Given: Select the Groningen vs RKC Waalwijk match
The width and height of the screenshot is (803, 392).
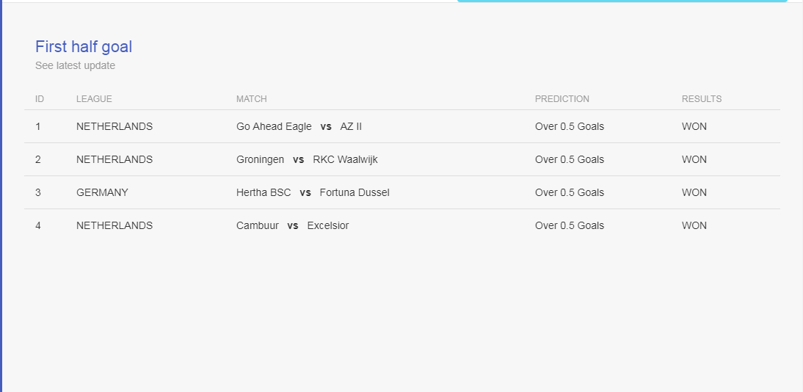Looking at the screenshot, I should [x=307, y=159].
